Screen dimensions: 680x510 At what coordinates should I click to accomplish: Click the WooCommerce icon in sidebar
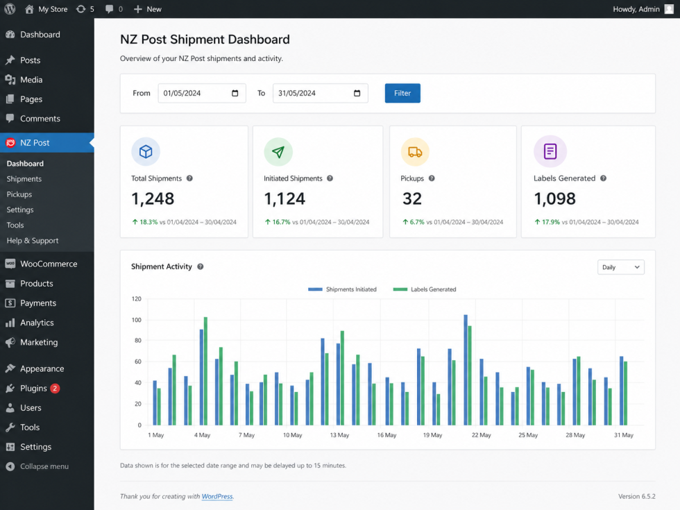point(10,264)
